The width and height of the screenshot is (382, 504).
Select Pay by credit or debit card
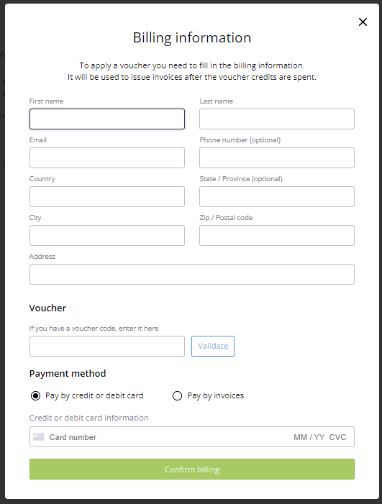coord(36,395)
